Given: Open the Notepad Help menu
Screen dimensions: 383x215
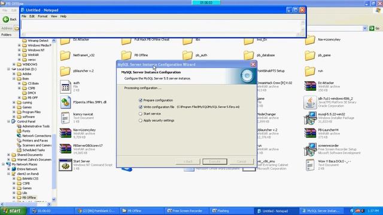Looking at the screenshot, I should [x=63, y=16].
